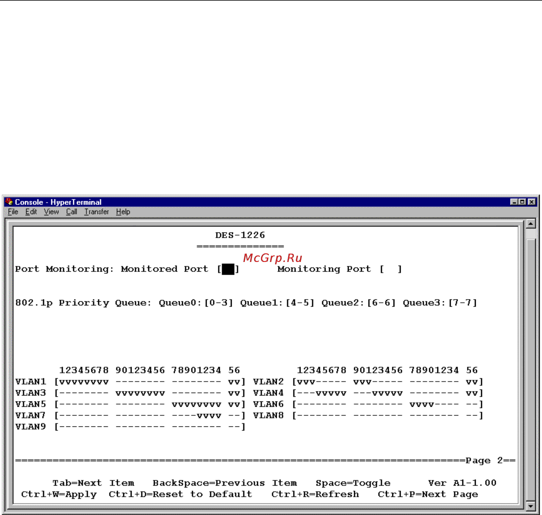Click the Ctrl+W=Apply hint
542x515 pixels.
(x=59, y=494)
